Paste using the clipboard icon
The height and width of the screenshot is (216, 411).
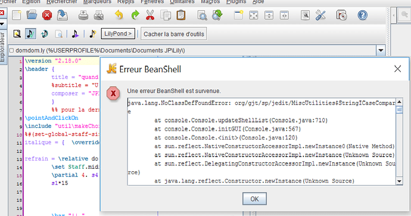coord(181,15)
